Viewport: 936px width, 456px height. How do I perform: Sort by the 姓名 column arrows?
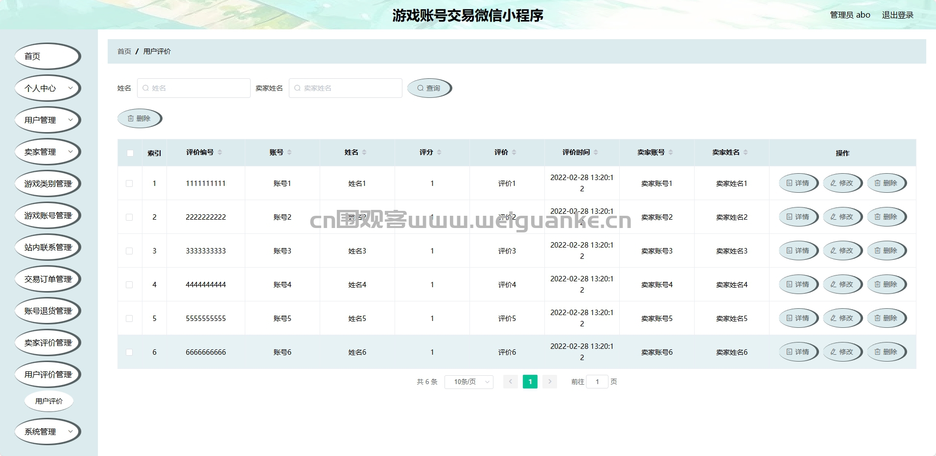tap(364, 152)
